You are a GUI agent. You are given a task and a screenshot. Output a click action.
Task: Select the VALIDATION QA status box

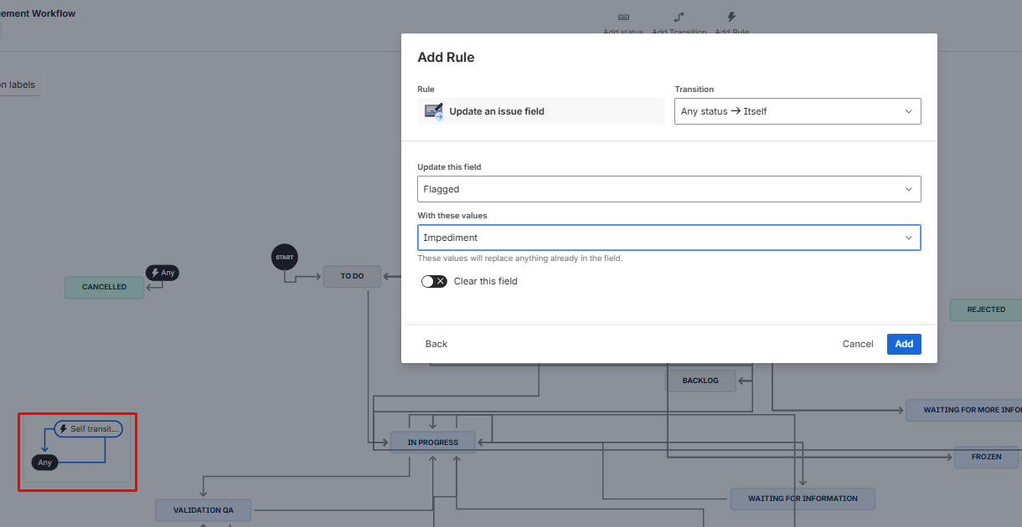tap(204, 510)
